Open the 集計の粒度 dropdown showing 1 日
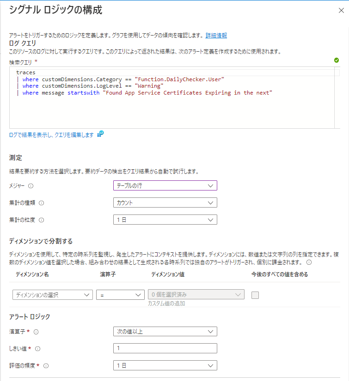 [x=165, y=220]
